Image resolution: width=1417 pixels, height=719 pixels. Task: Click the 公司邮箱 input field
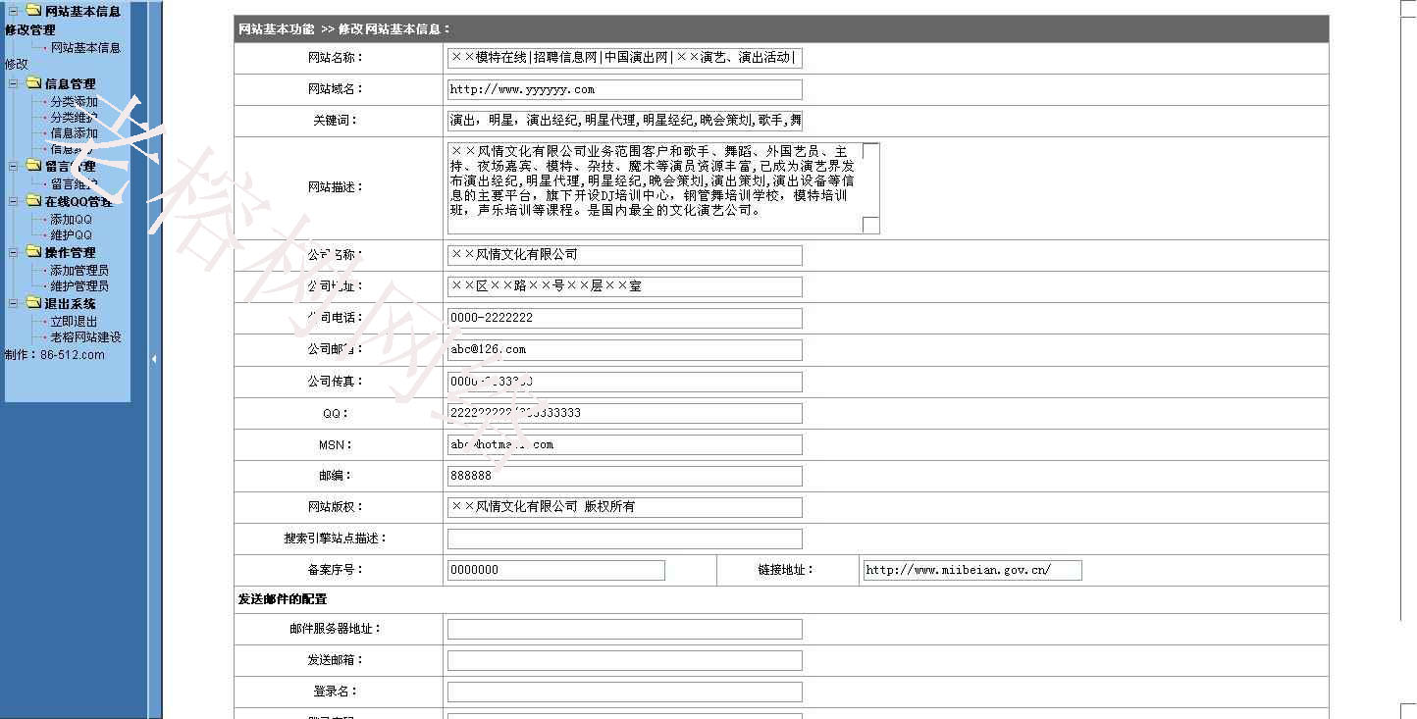point(624,349)
